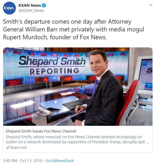Open the kxan.com domain link
Screen dimensions: 155x165
click(x=19, y=148)
